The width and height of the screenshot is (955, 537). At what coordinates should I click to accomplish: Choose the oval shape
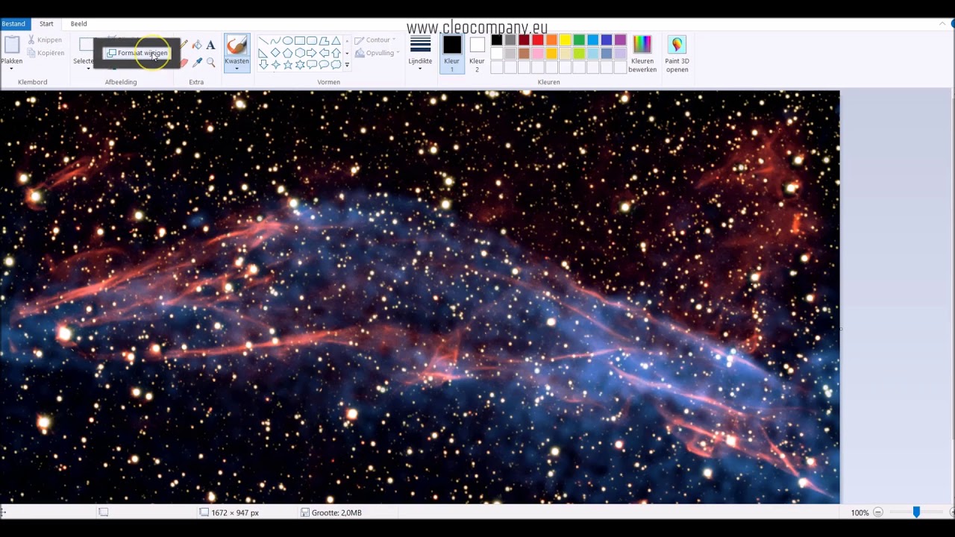(x=287, y=41)
